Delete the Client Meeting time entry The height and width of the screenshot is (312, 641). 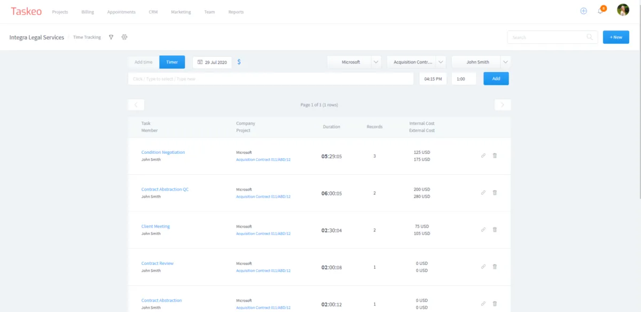click(495, 230)
